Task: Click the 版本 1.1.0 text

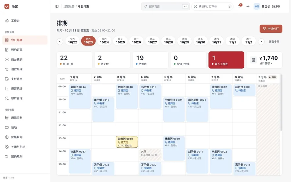Action: point(8,177)
